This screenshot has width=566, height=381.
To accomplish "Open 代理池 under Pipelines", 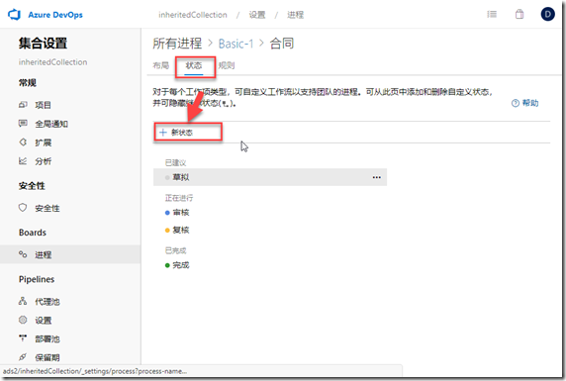I will 47,302.
